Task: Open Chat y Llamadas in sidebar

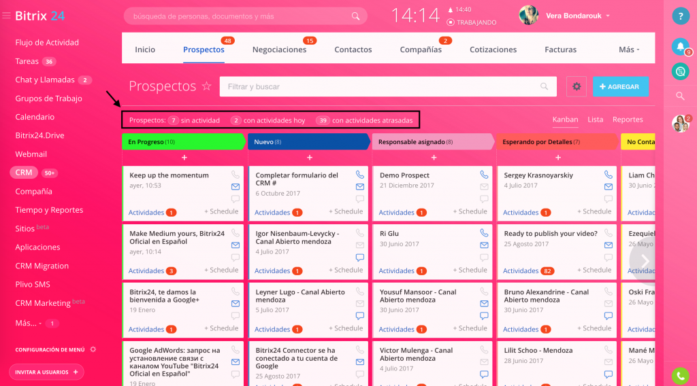Action: (45, 80)
